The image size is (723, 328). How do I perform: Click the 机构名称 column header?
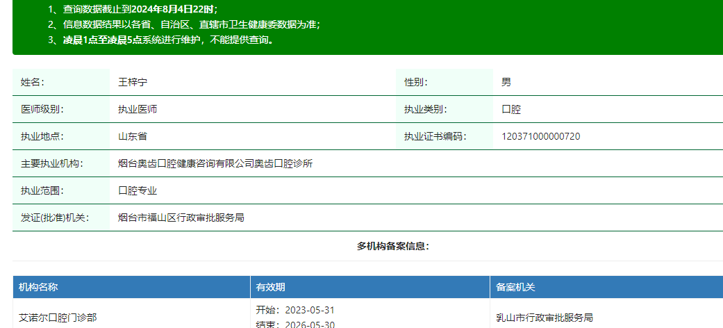[38, 287]
